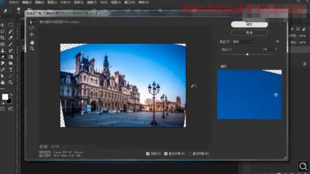Click the zoom-in plus button at dialog bottom
The image size is (310, 174).
pos(46,147)
